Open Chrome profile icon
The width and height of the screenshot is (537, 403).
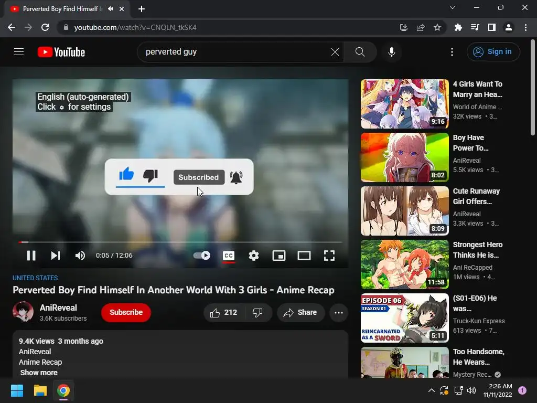(509, 27)
